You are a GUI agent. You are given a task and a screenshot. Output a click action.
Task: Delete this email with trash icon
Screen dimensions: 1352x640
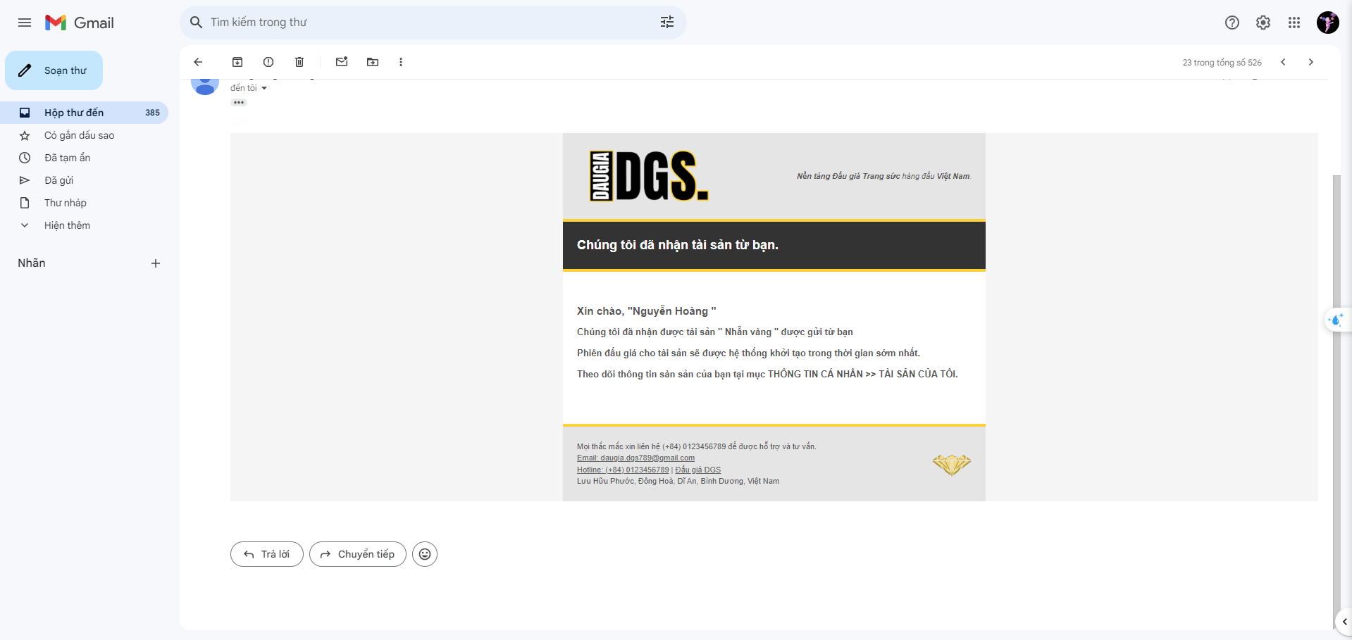pyautogui.click(x=299, y=62)
